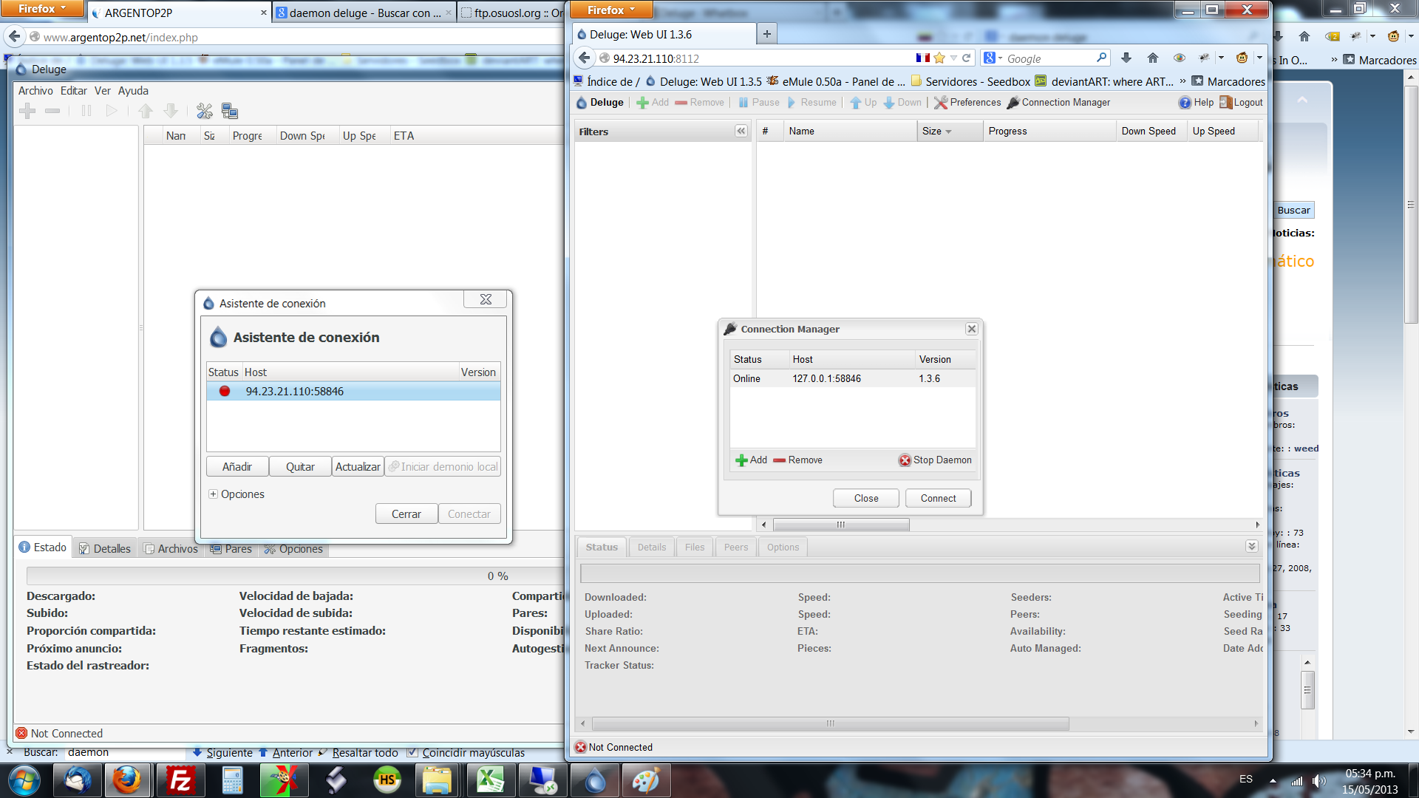
Task: Click the queue down arrow in Deluge desktop toolbar
Action: (x=171, y=111)
